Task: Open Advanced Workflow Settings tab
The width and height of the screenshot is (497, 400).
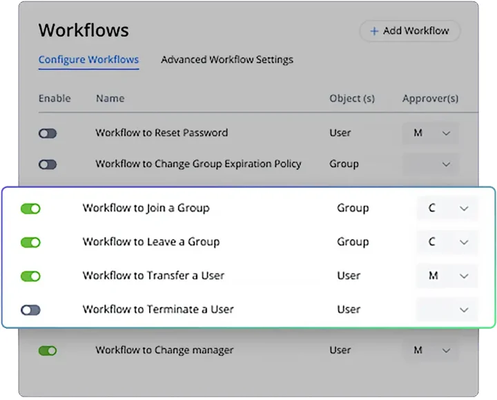Action: point(227,59)
